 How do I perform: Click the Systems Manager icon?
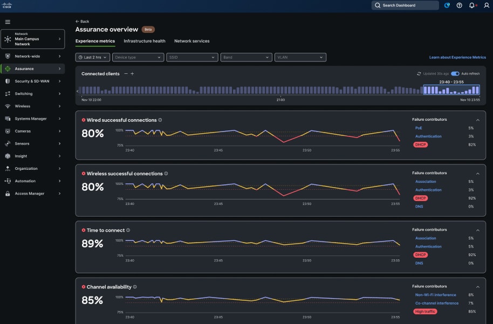pos(8,119)
